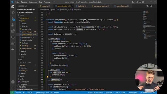Close the game-info.jsx tab

[x=73, y=6]
